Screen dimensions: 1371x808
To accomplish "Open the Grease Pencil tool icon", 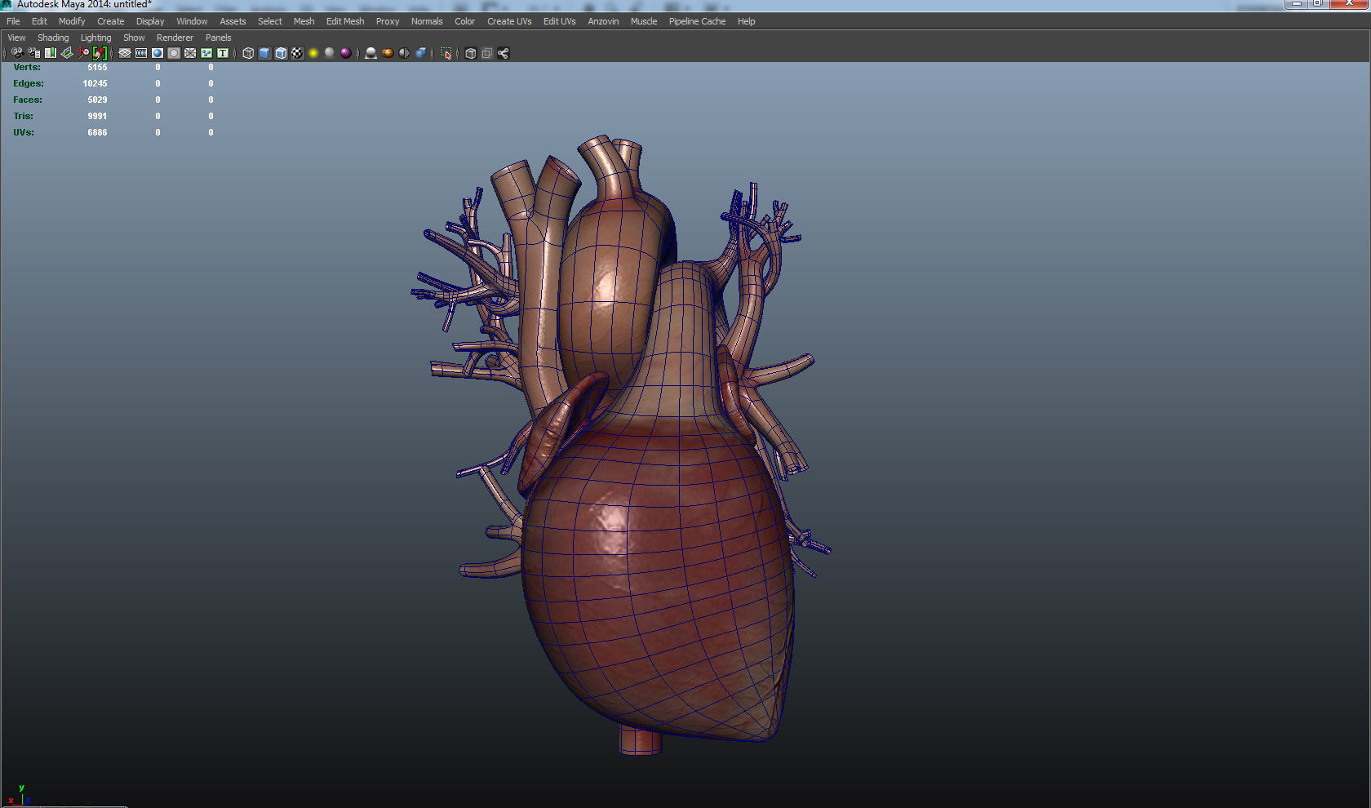I will pos(100,53).
